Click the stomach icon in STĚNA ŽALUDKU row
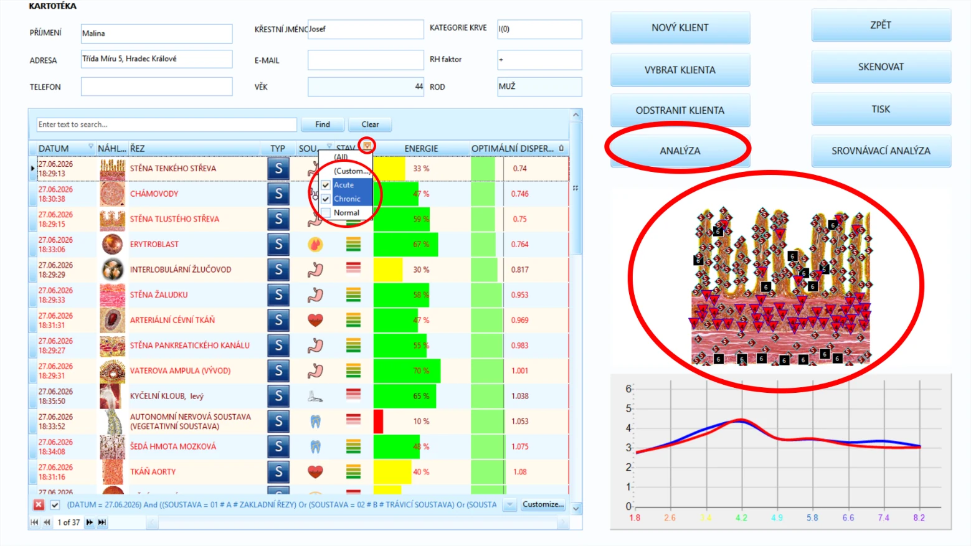This screenshot has height=546, width=971. (316, 294)
